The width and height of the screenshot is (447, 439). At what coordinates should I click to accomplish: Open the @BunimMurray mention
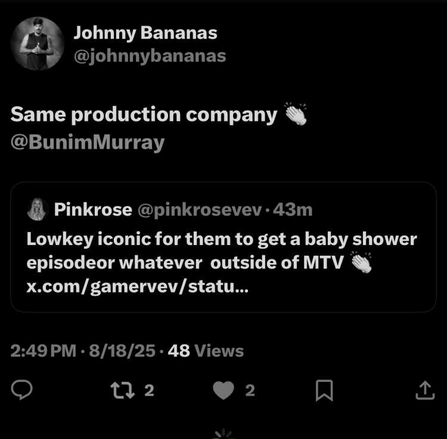tap(88, 142)
